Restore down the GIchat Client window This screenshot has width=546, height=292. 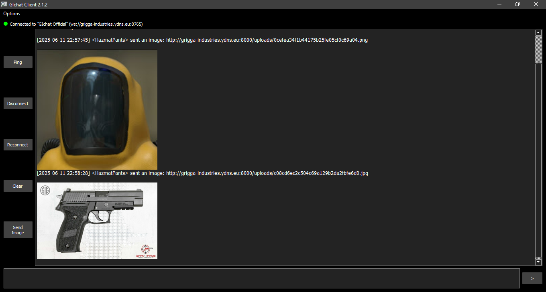(x=517, y=4)
